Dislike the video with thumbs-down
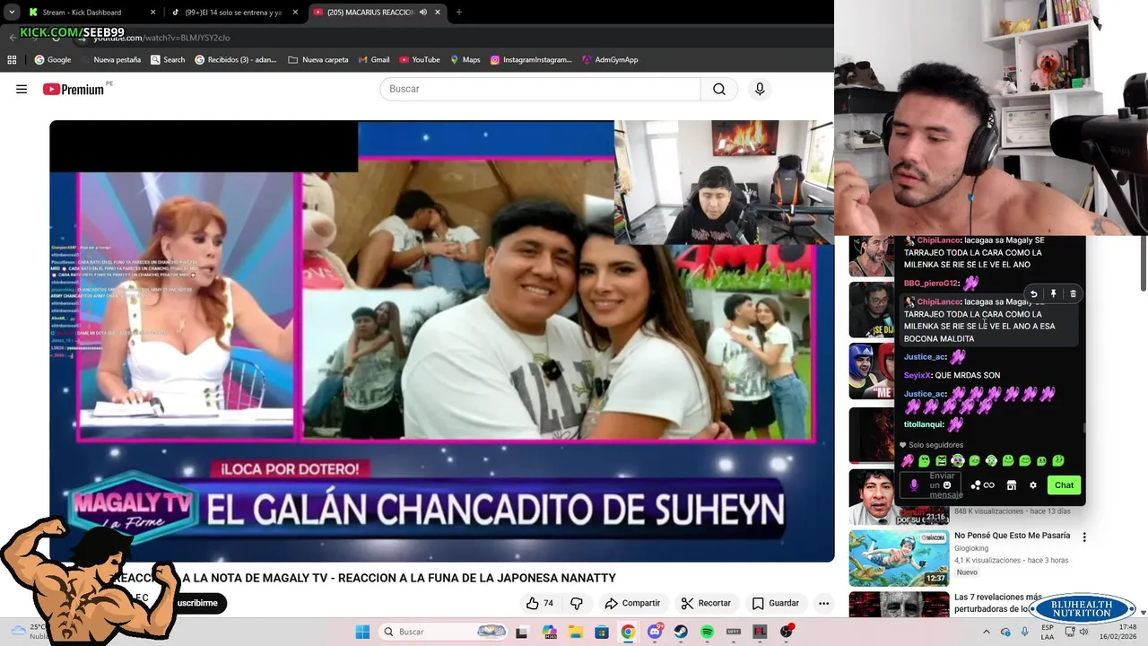 (x=577, y=603)
